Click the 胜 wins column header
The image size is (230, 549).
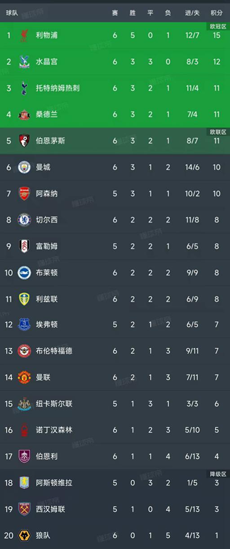(133, 13)
